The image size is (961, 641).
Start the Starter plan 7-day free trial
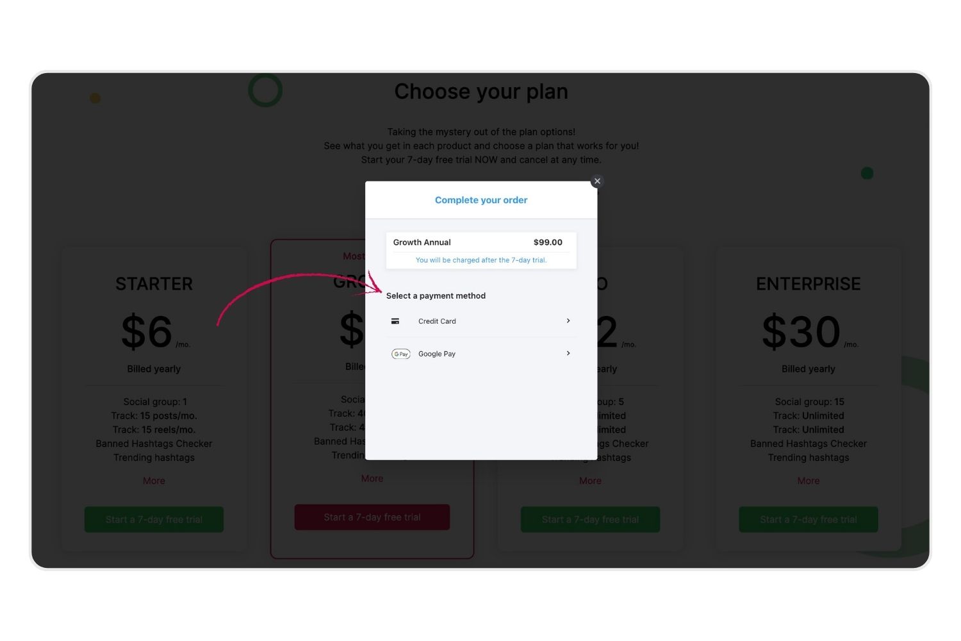[x=154, y=520]
